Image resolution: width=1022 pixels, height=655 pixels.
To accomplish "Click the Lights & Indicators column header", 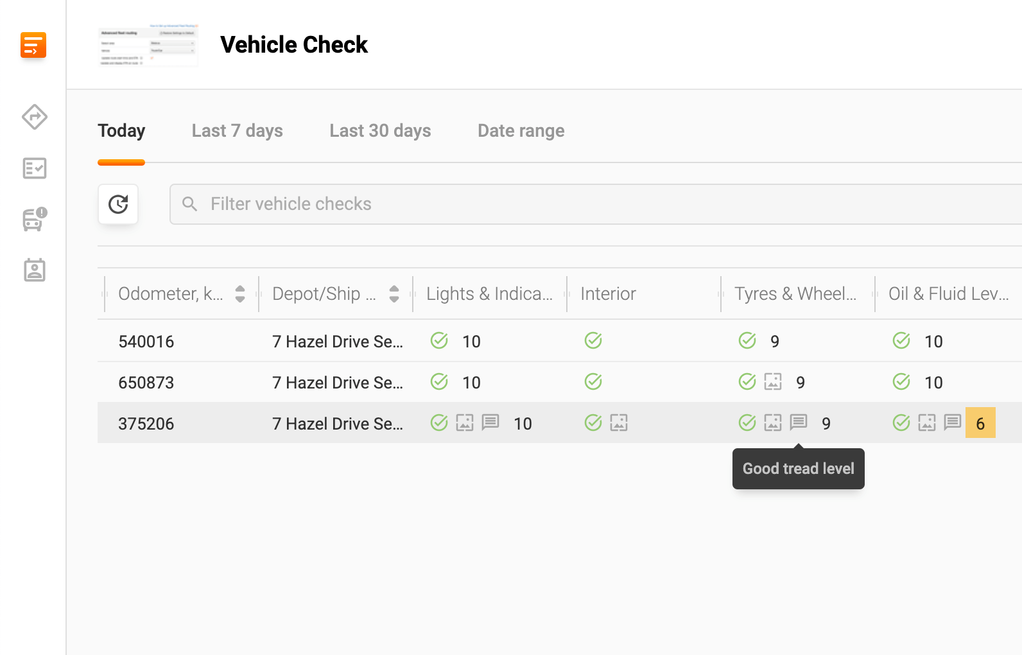I will [489, 294].
